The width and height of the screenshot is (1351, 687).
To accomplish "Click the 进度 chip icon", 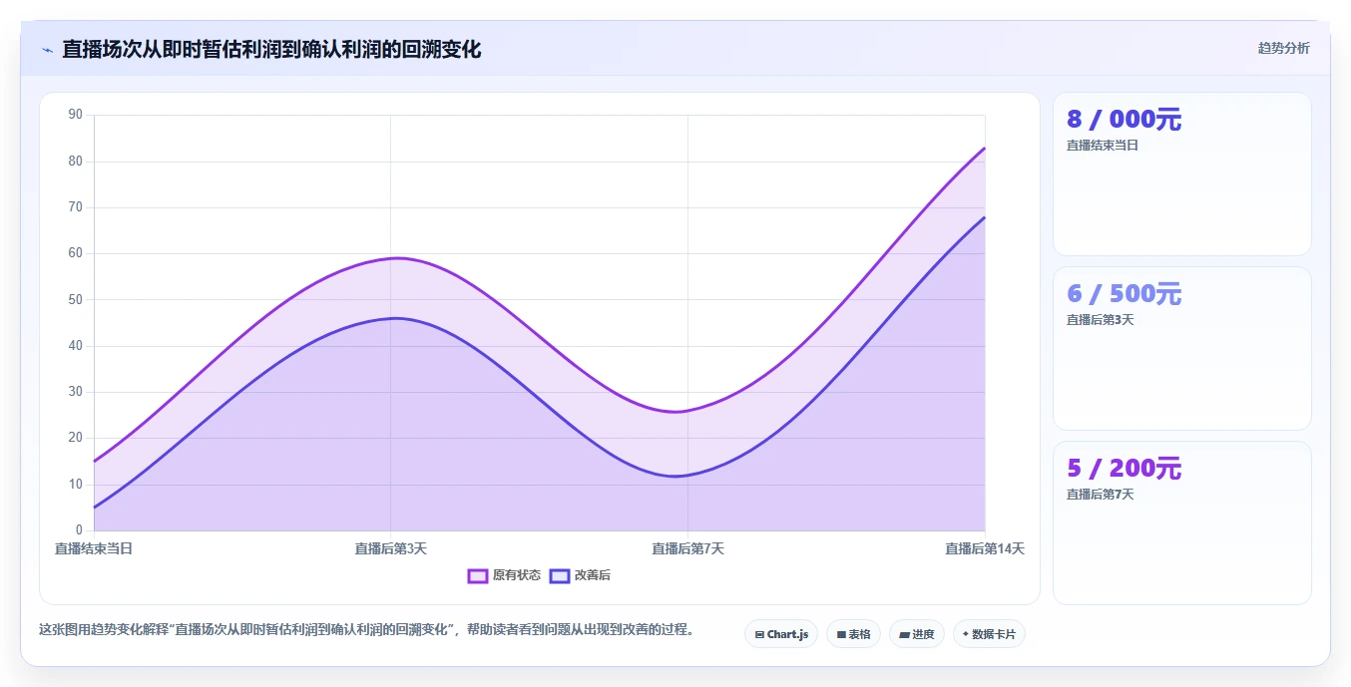I will 904,634.
